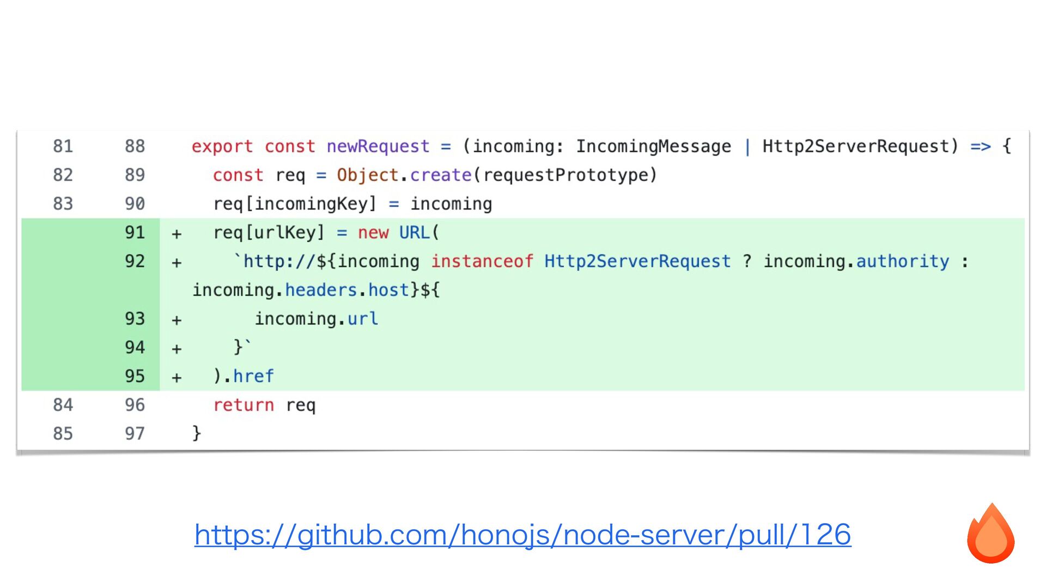Click new line number 97
Image resolution: width=1046 pixels, height=588 pixels.
pos(135,433)
